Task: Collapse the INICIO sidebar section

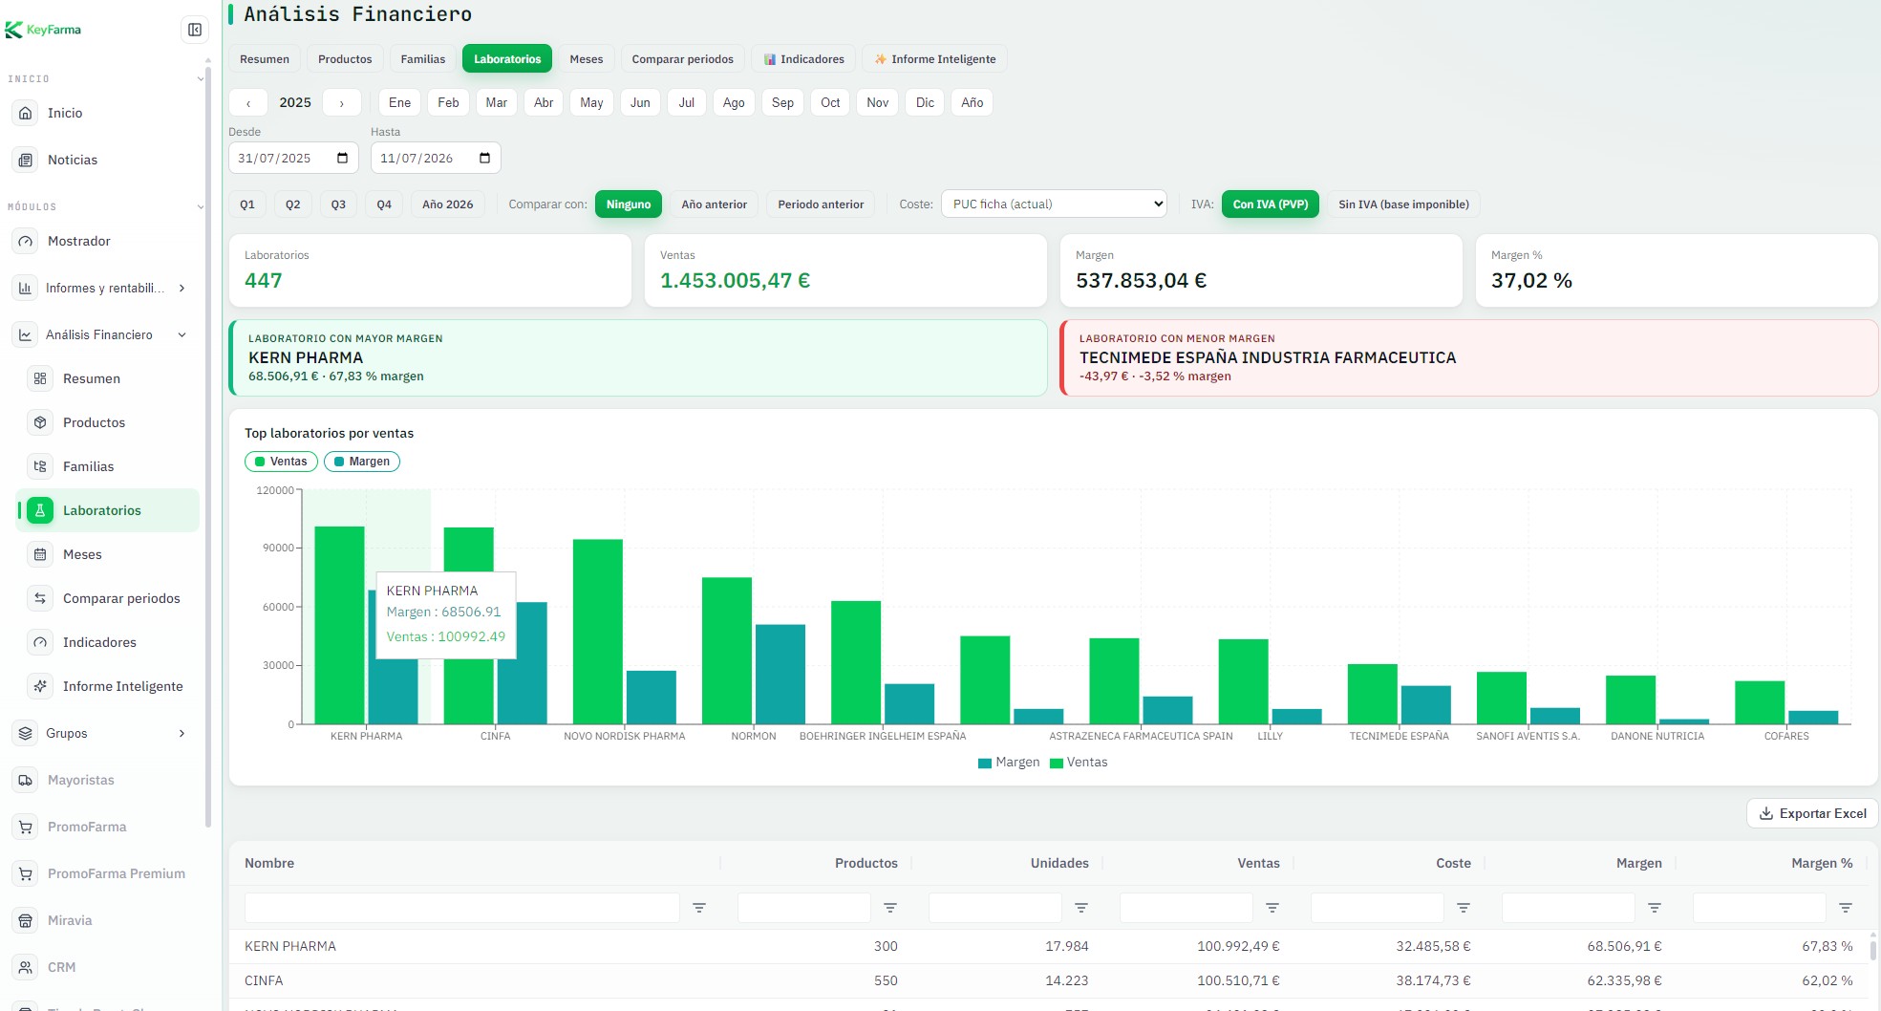Action: point(200,78)
